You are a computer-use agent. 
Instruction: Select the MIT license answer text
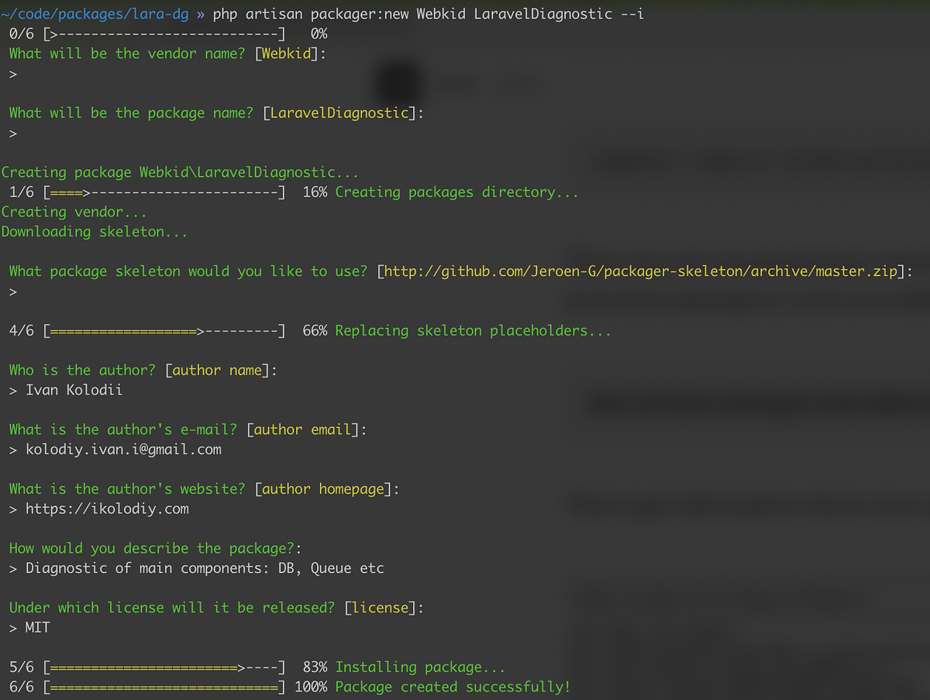[37, 627]
